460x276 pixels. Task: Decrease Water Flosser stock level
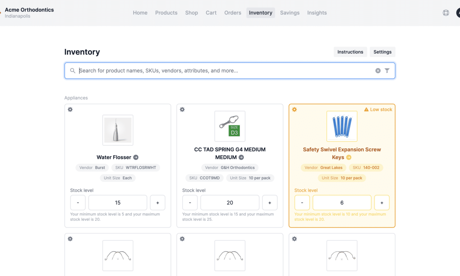[x=78, y=203]
